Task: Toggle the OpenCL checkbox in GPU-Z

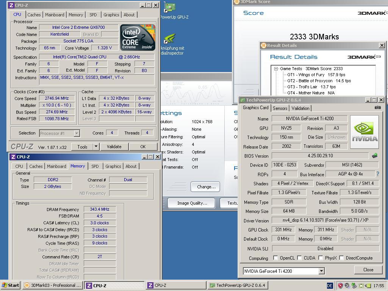Action: (275, 258)
